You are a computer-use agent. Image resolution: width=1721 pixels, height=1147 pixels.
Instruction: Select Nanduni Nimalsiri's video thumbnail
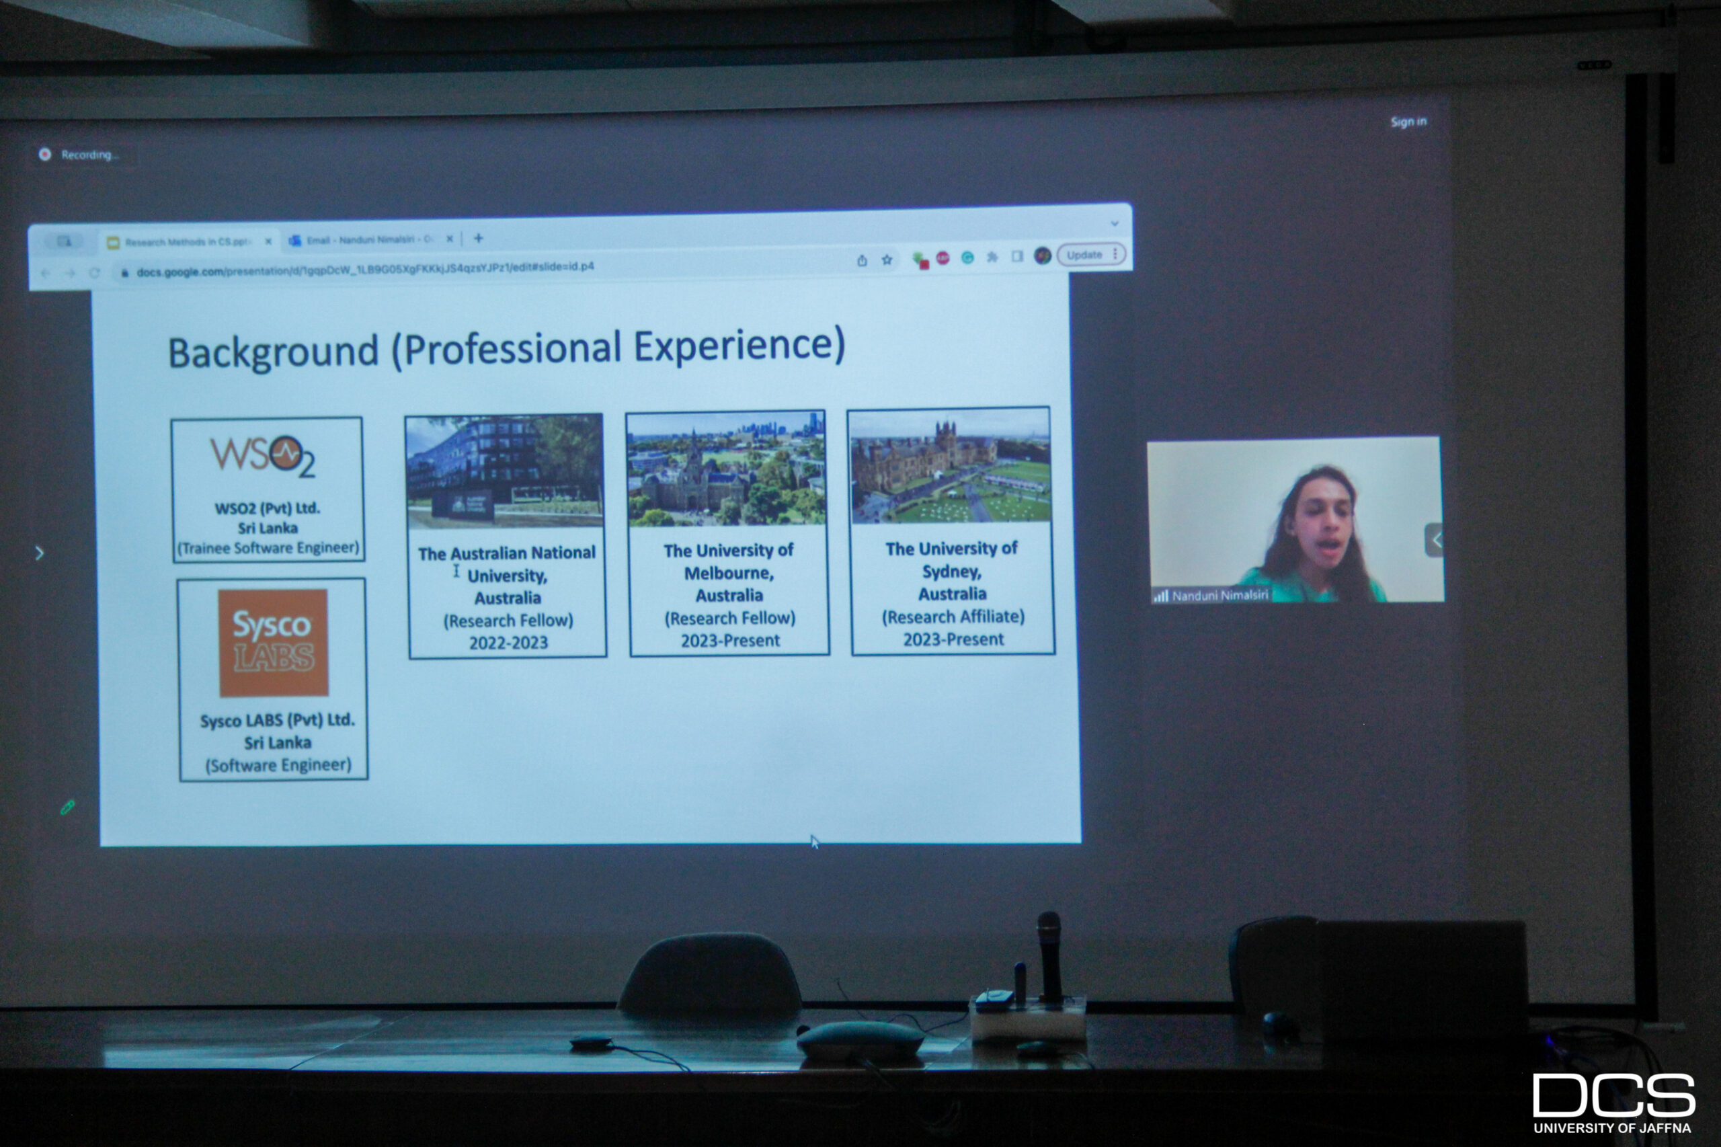(1295, 520)
